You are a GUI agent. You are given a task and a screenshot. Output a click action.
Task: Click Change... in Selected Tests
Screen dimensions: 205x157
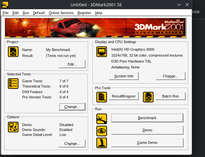coord(72,107)
